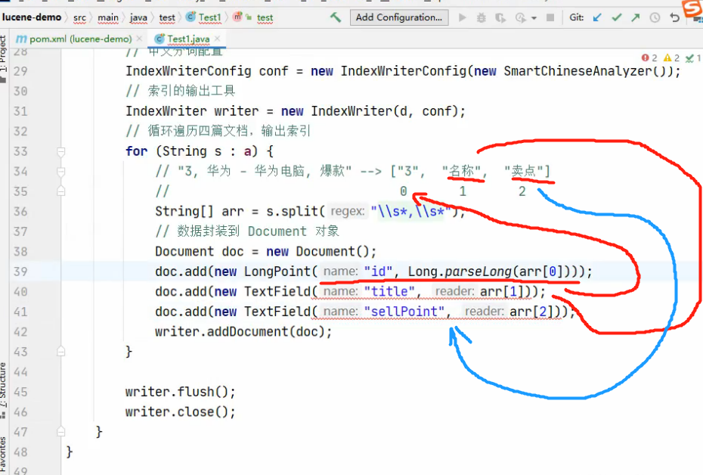The height and width of the screenshot is (475, 703).
Task: Close the Test1.java editor tab
Action: point(218,39)
